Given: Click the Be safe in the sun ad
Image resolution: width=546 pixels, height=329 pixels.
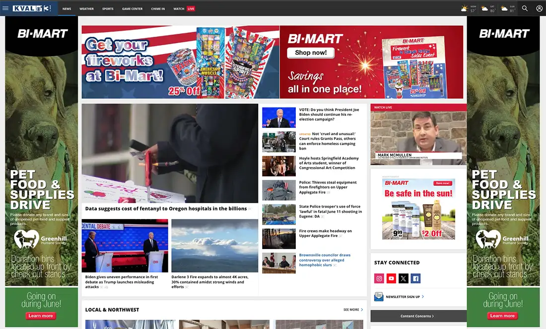Looking at the screenshot, I should tap(418, 209).
